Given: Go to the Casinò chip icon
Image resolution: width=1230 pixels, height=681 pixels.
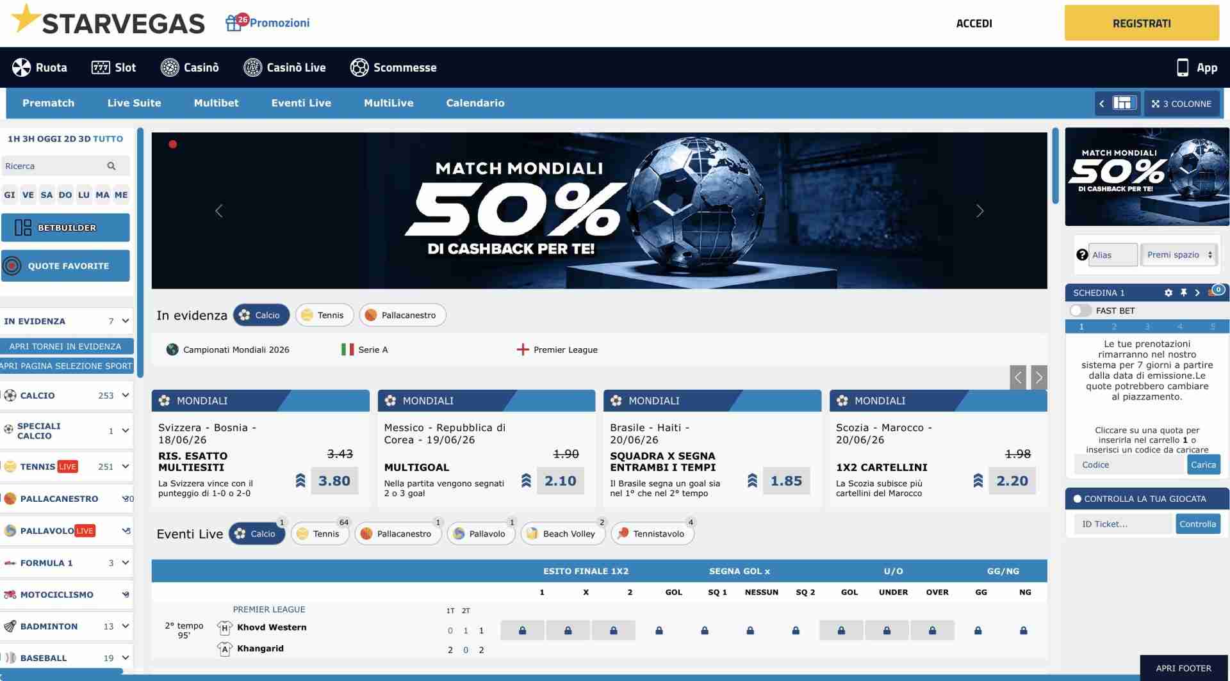Looking at the screenshot, I should click(170, 67).
